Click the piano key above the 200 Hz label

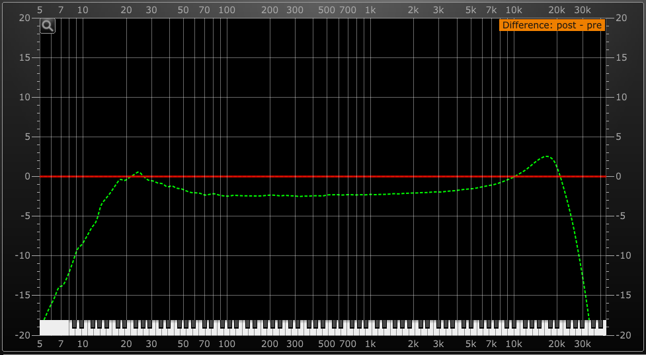(270, 327)
